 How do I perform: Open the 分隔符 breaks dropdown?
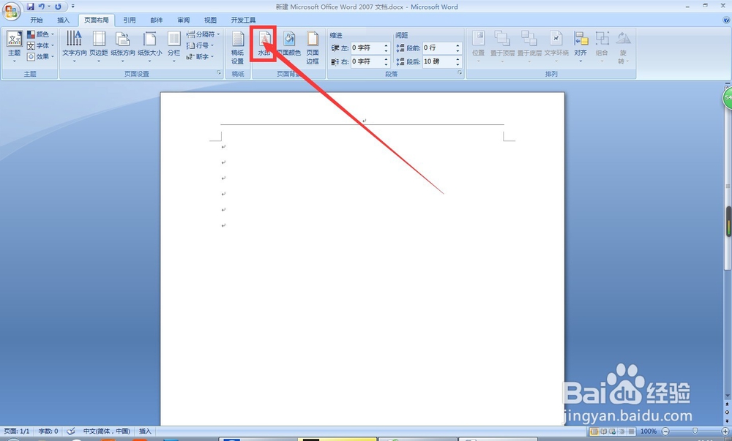[203, 34]
